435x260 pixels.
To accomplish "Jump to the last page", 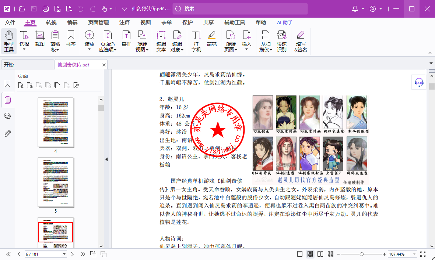I will (x=83, y=254).
